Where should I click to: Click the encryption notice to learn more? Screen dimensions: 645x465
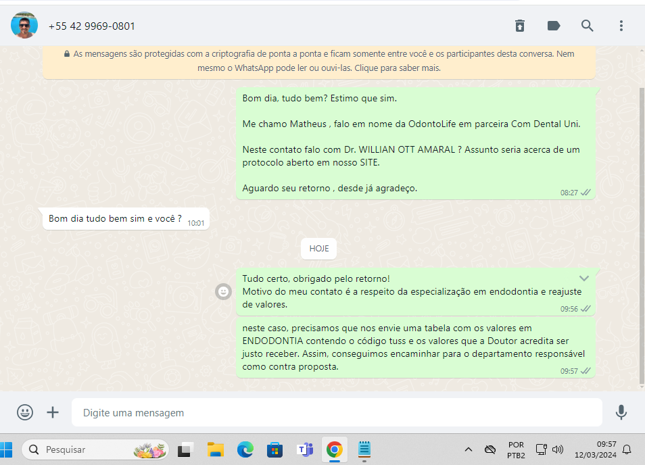pos(319,61)
